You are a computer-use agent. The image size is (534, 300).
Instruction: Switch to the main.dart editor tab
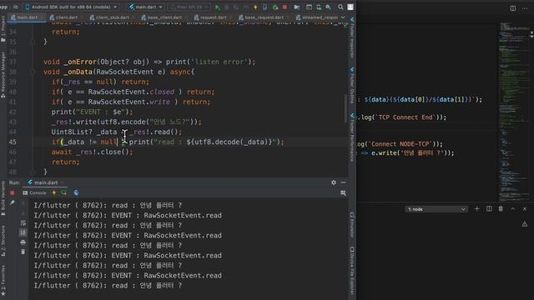click(x=27, y=17)
